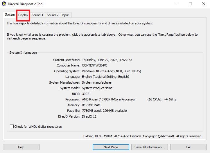
Task: Click the Memory label
Action: [74, 105]
